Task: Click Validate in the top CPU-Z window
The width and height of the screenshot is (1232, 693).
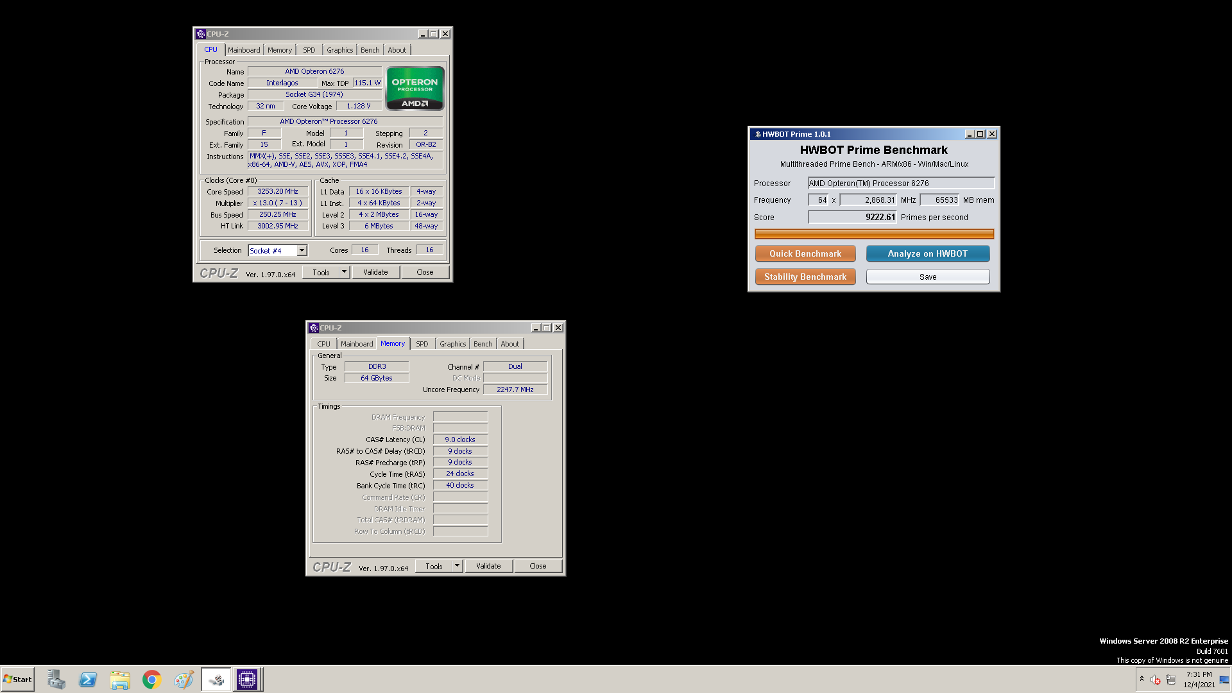Action: pos(375,272)
